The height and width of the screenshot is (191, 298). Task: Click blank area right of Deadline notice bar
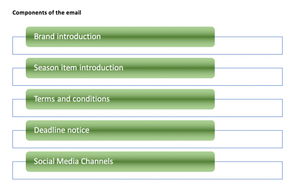[x=249, y=139]
